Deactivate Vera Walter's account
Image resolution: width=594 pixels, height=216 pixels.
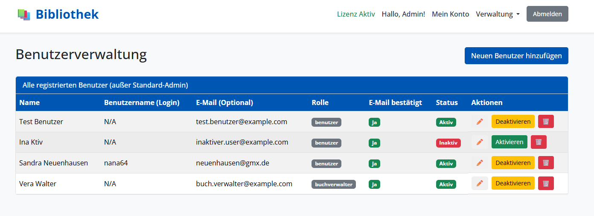pos(513,183)
